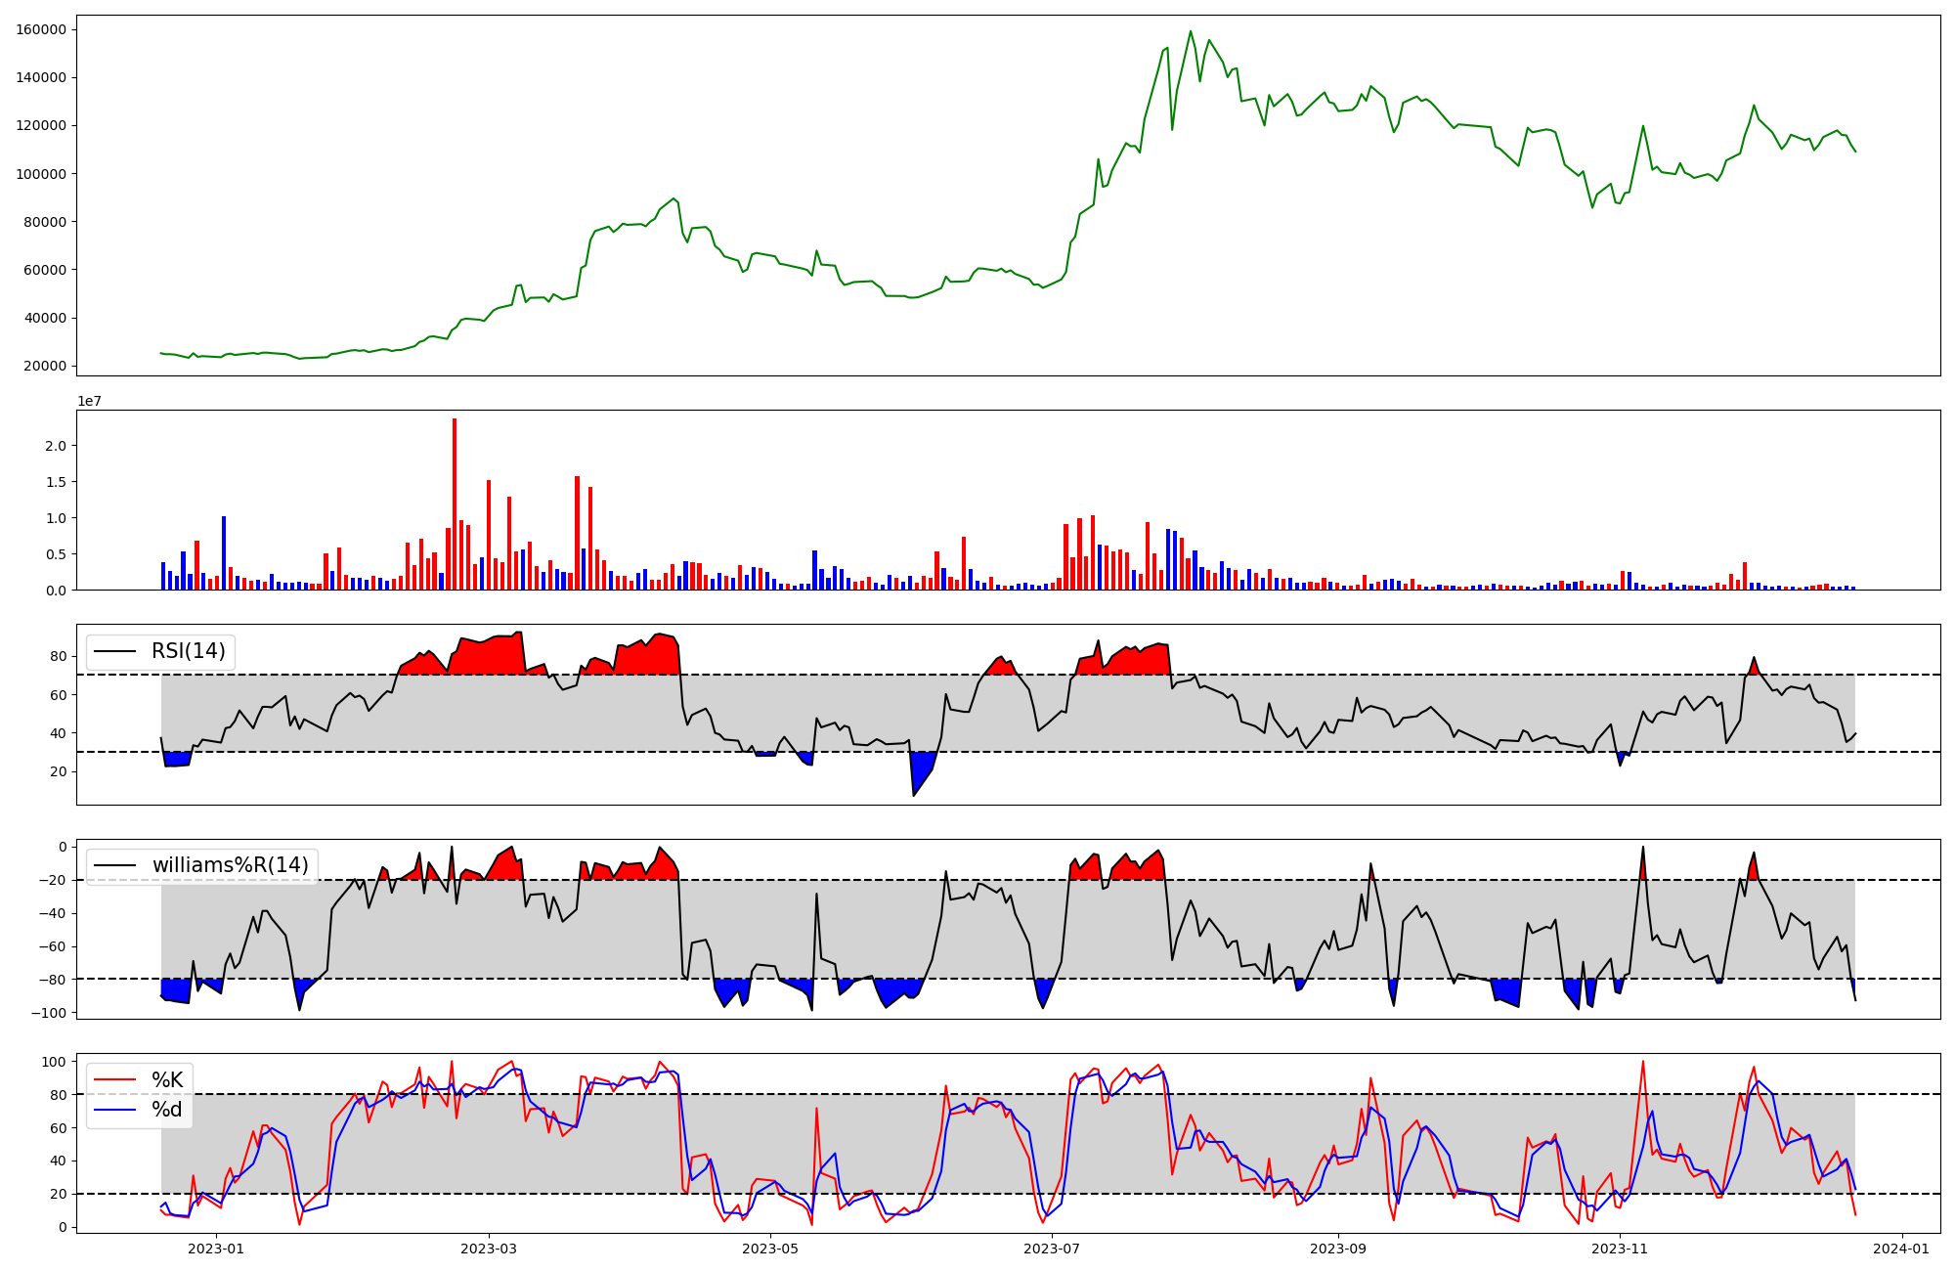Click the 2023-11 x-axis date label
The image size is (1955, 1271).
pos(1620,1249)
